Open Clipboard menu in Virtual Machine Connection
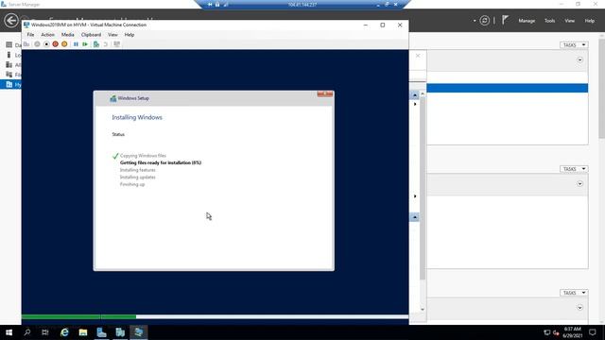 [x=91, y=35]
